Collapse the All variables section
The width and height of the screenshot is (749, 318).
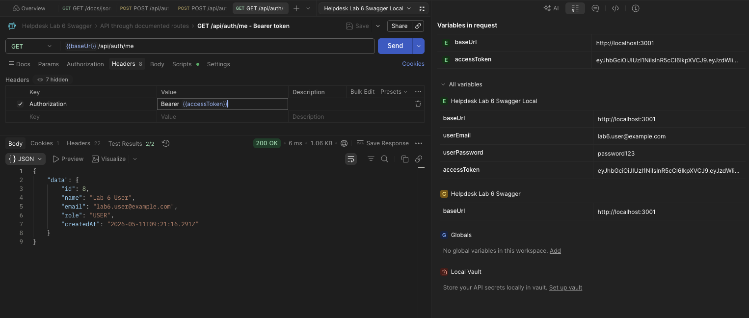click(443, 84)
